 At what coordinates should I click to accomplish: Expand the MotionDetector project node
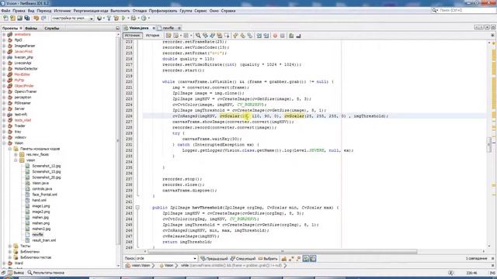point(4,69)
